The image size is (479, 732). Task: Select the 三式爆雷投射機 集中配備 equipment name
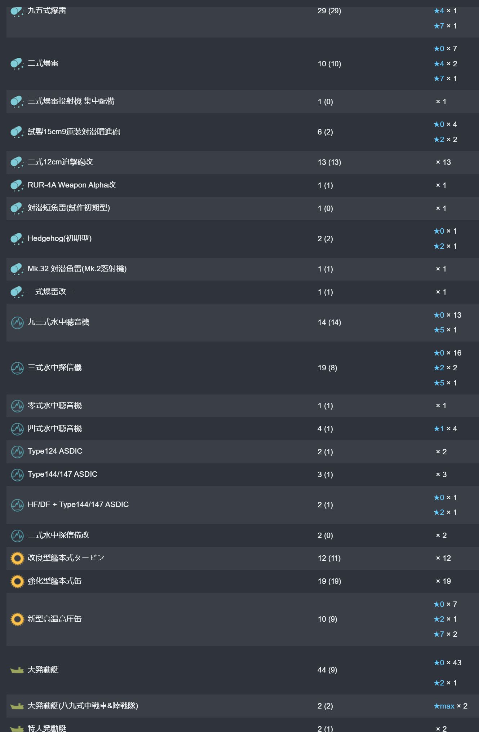tap(71, 101)
